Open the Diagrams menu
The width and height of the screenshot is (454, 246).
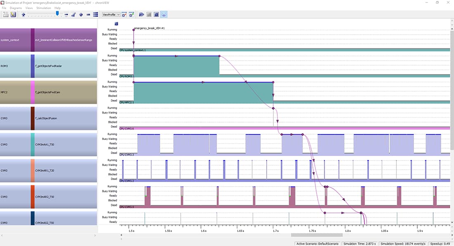(16, 8)
